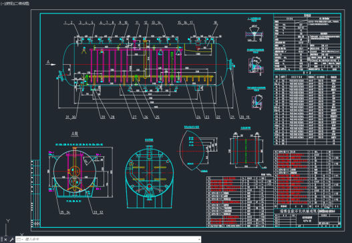Click the command input text field
This screenshot has width=352, height=243.
point(111,240)
